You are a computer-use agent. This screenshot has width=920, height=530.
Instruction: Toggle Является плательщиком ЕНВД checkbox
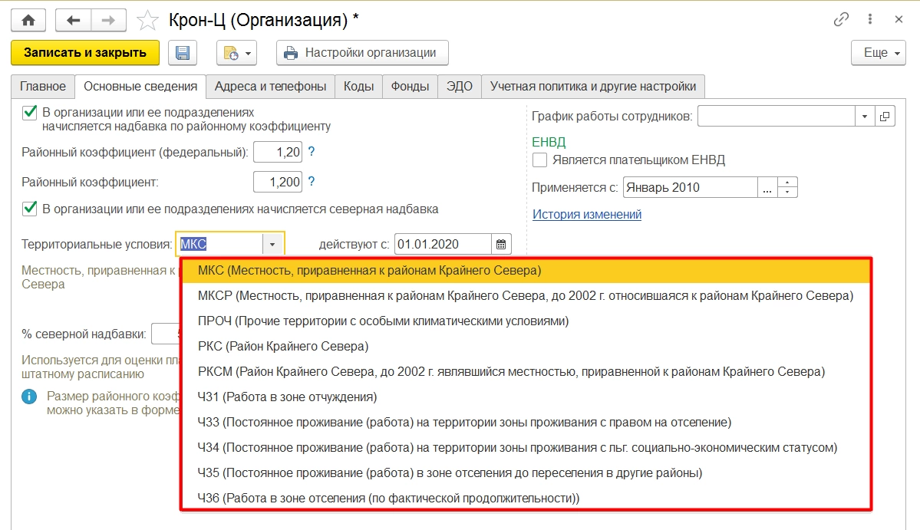point(539,160)
